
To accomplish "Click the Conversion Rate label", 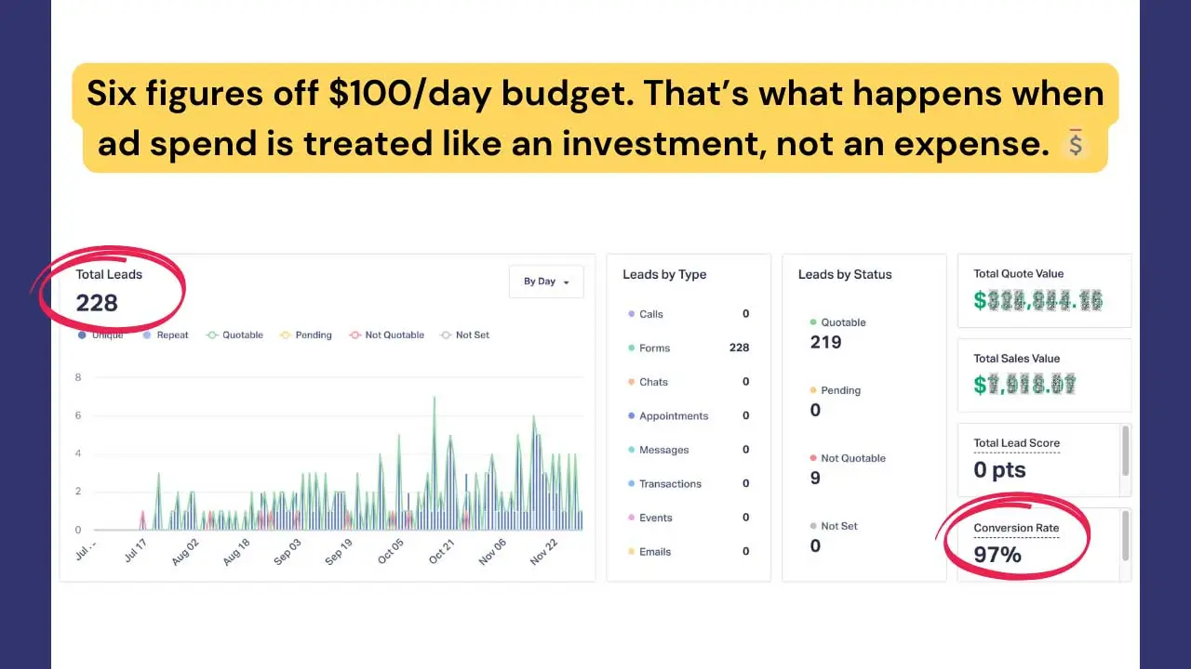I will (1016, 528).
